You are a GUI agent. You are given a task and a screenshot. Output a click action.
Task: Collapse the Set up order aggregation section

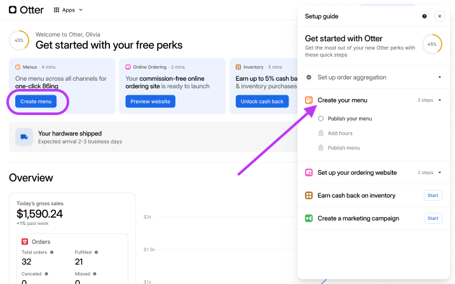tap(439, 78)
